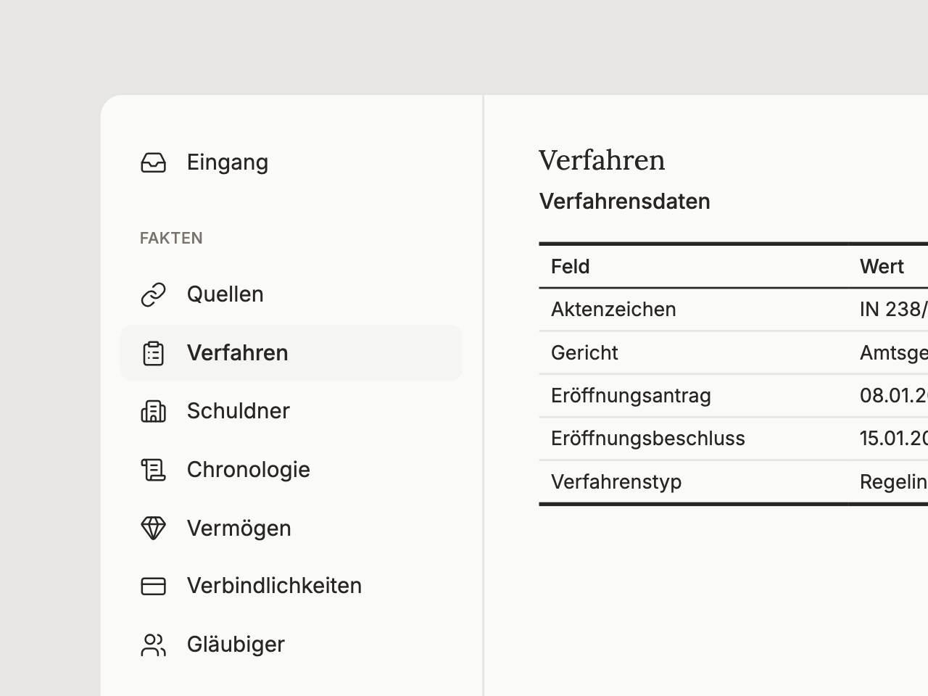Click the building icon next to Schuldner
The height and width of the screenshot is (696, 928).
pyautogui.click(x=153, y=411)
